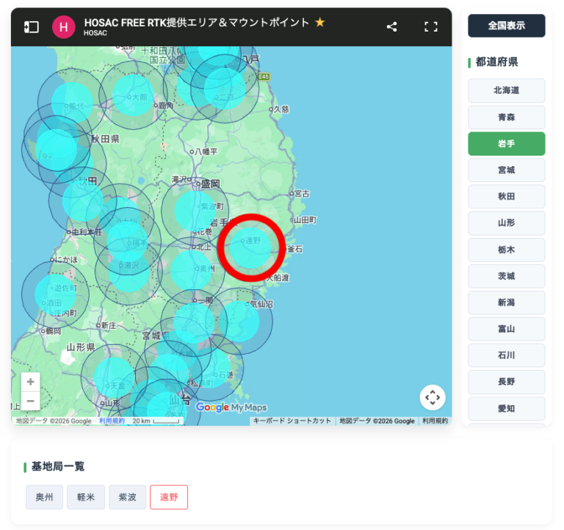Click the 大館 coverage circle on map
The image size is (564, 530).
[x=133, y=95]
